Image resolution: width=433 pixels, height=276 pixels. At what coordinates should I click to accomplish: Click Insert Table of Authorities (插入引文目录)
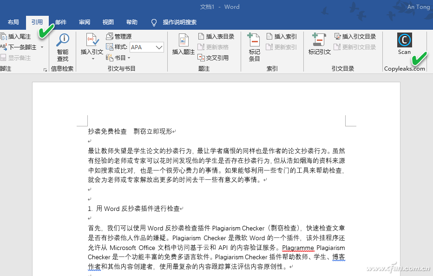coord(355,36)
